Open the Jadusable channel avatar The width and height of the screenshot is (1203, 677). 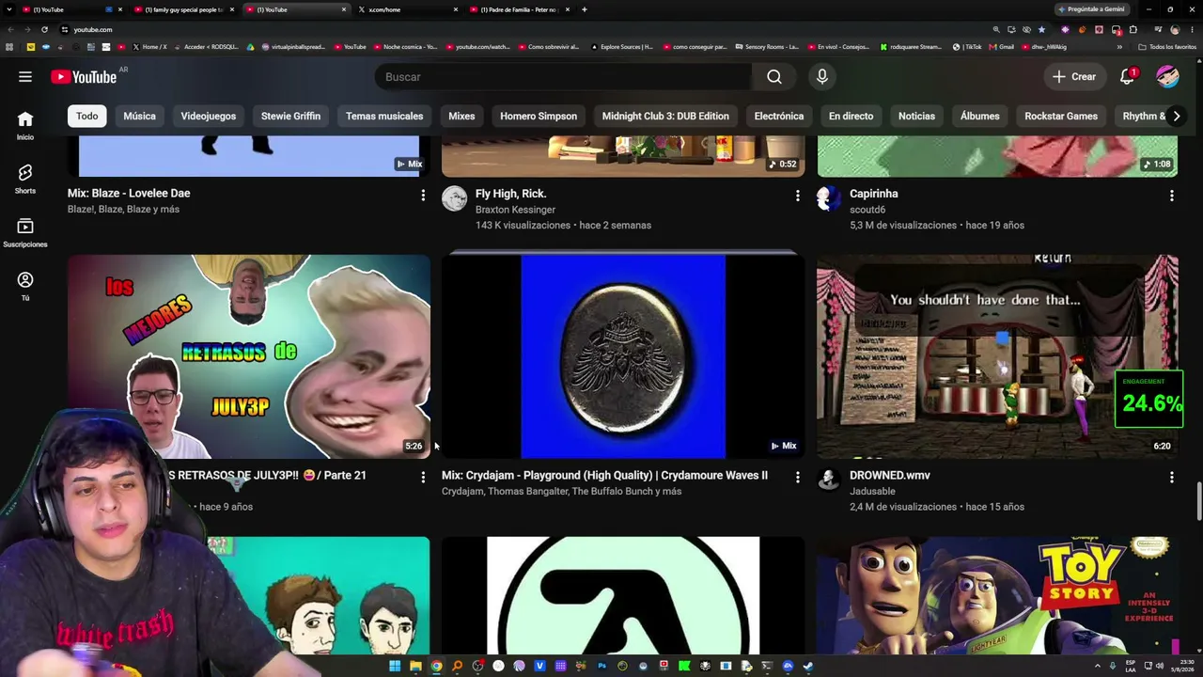pyautogui.click(x=829, y=480)
